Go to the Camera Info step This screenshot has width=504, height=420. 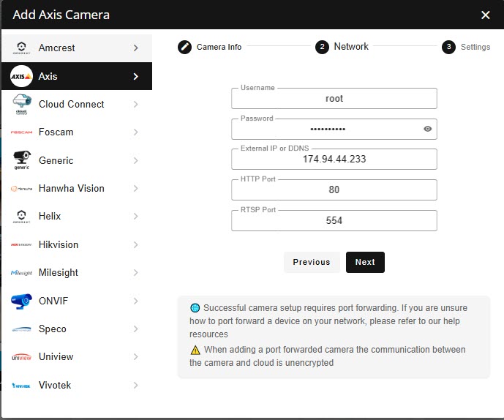click(210, 47)
